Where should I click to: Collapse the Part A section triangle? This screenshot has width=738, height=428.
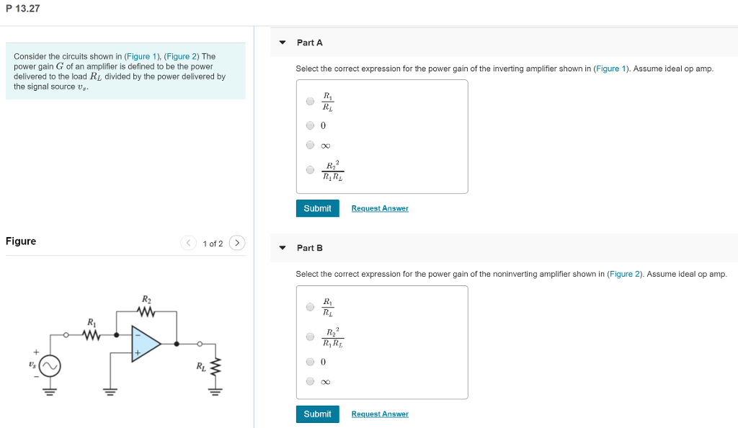tap(282, 42)
